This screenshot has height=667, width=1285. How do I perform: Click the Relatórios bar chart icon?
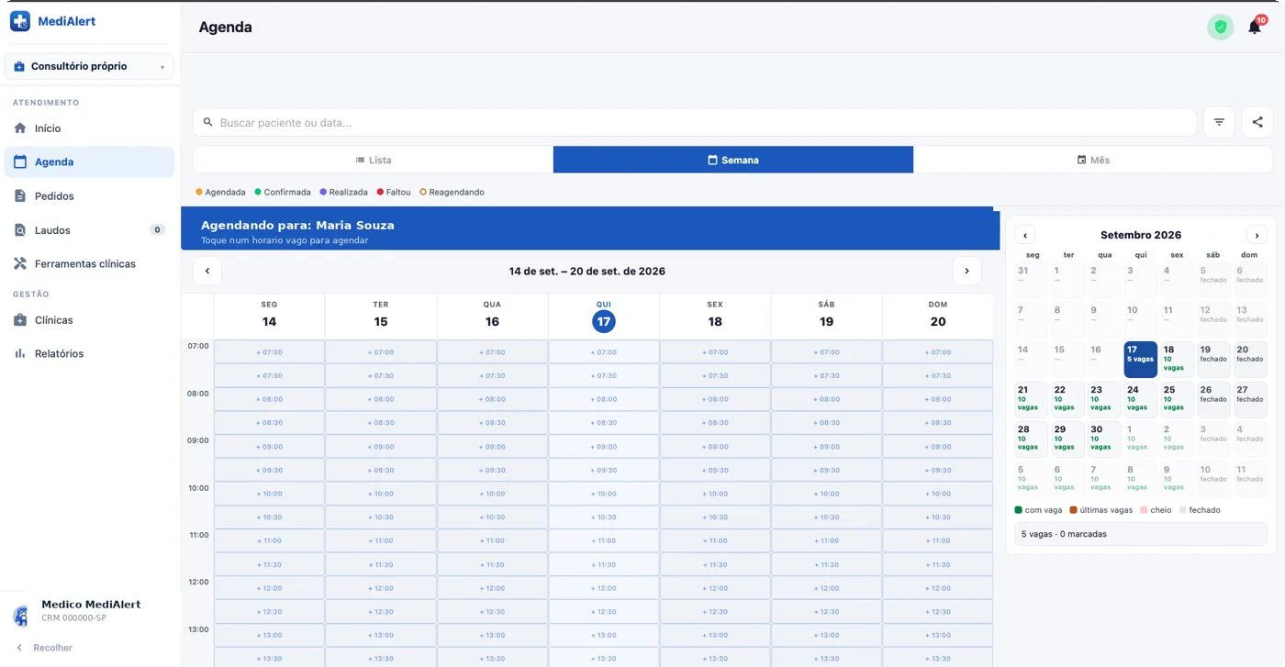[x=20, y=353]
